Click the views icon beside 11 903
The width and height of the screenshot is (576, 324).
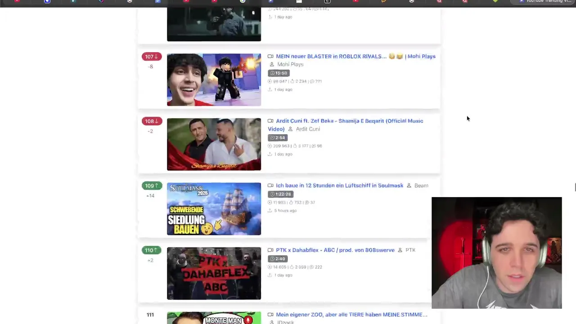click(x=270, y=202)
